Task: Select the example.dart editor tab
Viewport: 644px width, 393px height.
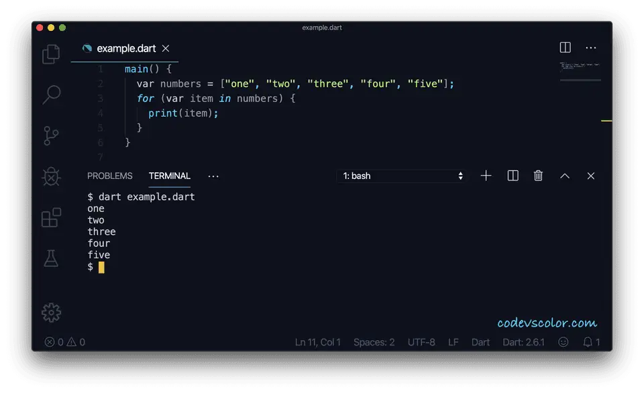Action: [x=125, y=48]
